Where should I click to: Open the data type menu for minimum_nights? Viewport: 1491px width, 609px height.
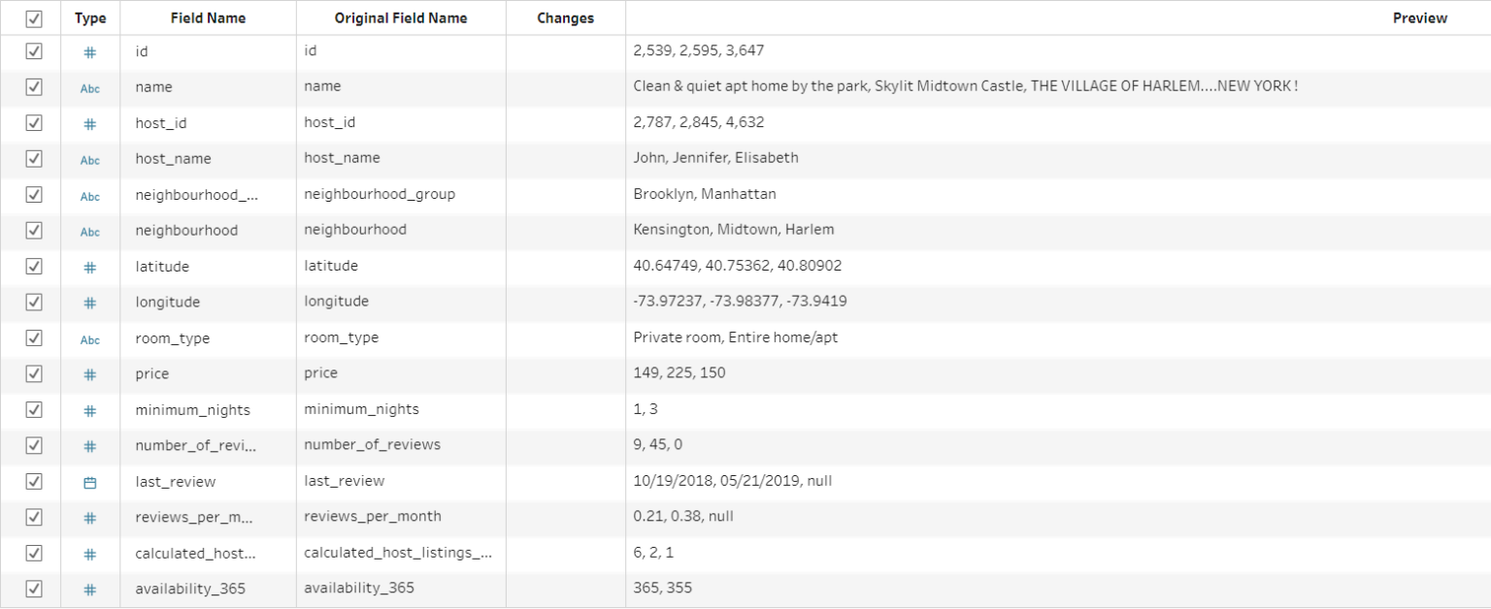[x=90, y=410]
